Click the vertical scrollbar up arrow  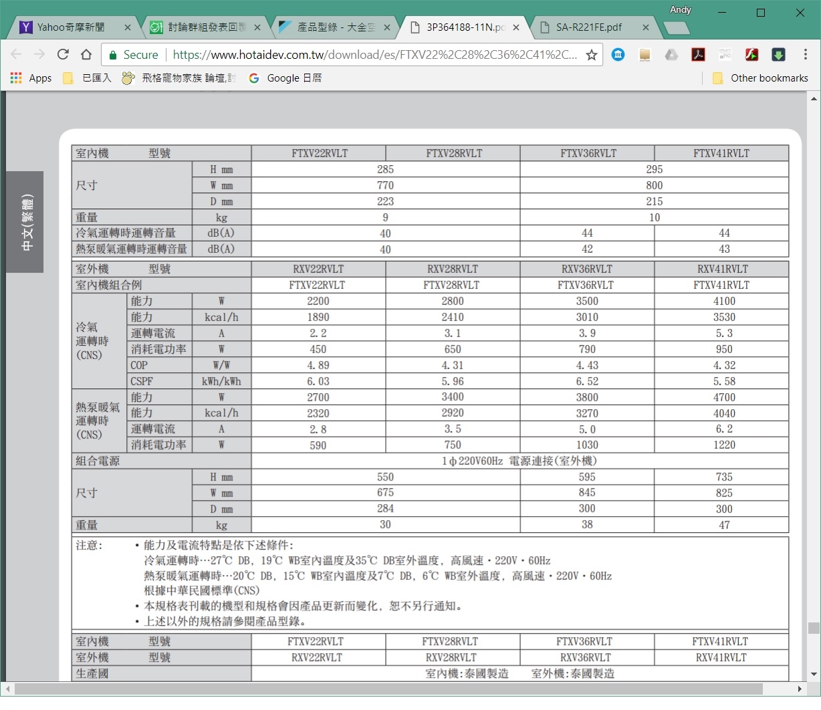coord(814,99)
